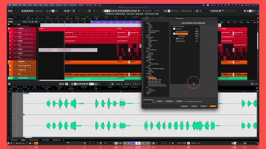
Task: Click the purple cycle range in project ruler
Action: click(x=116, y=22)
